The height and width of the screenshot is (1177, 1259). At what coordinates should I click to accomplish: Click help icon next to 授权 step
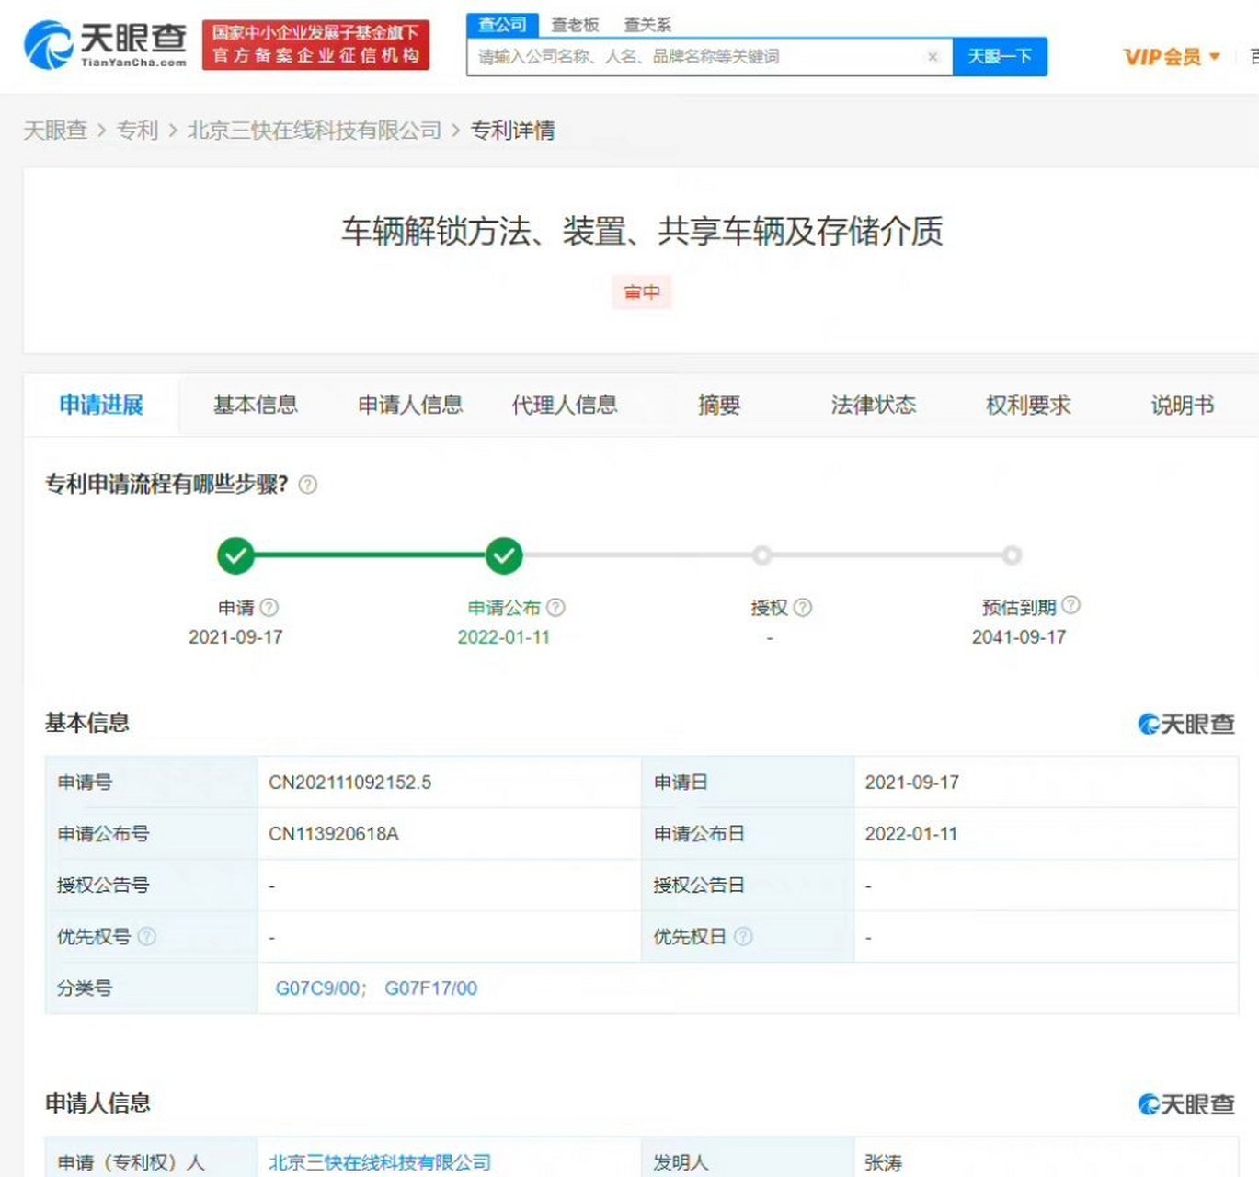point(802,608)
